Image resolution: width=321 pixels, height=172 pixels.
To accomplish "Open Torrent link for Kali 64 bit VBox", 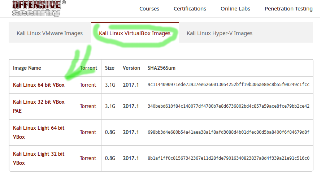I will [88, 85].
